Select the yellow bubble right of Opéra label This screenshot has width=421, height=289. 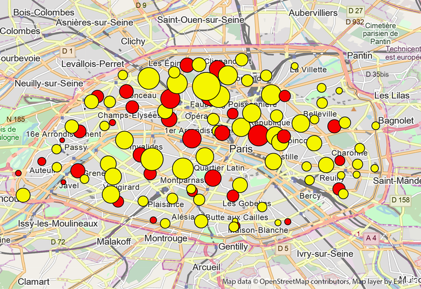pyautogui.click(x=213, y=119)
